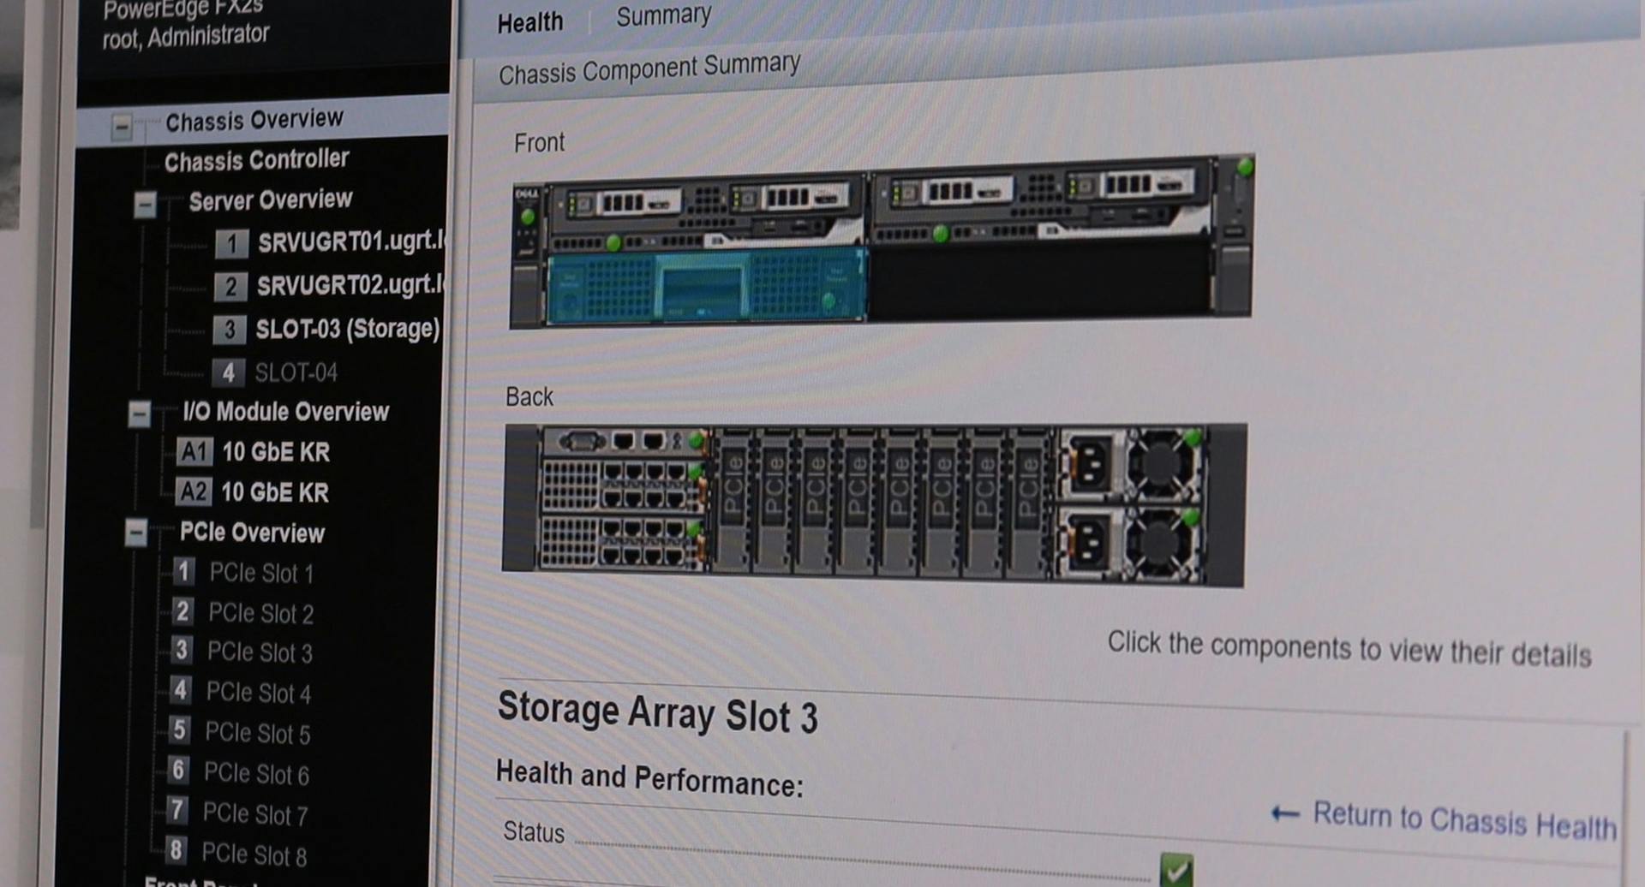This screenshot has width=1645, height=887.
Task: Click the Chassis Component Summary title
Action: [649, 68]
